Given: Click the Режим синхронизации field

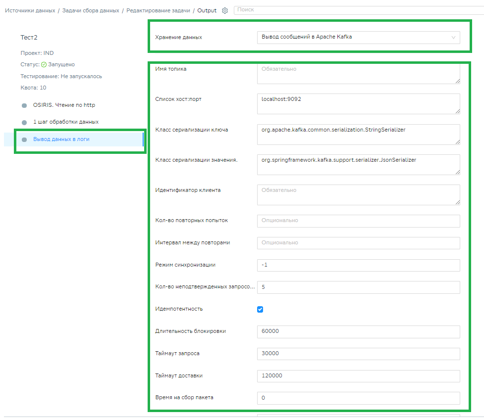Looking at the screenshot, I should (358, 265).
